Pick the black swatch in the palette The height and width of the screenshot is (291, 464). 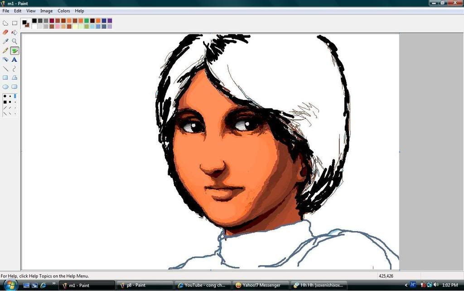point(34,21)
